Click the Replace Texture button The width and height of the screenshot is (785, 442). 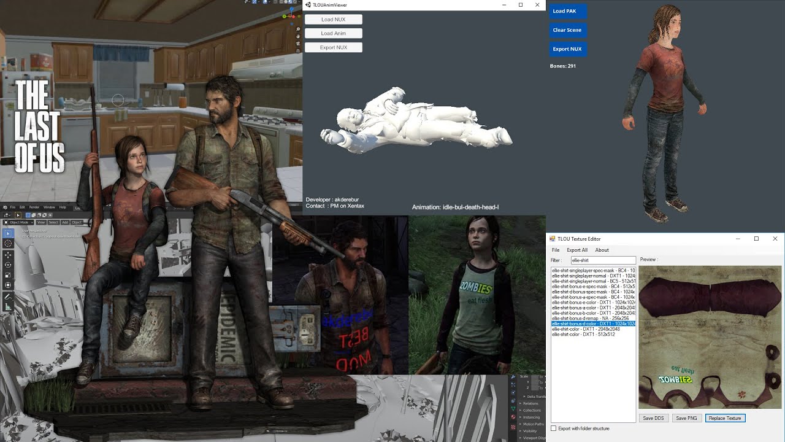click(x=725, y=418)
